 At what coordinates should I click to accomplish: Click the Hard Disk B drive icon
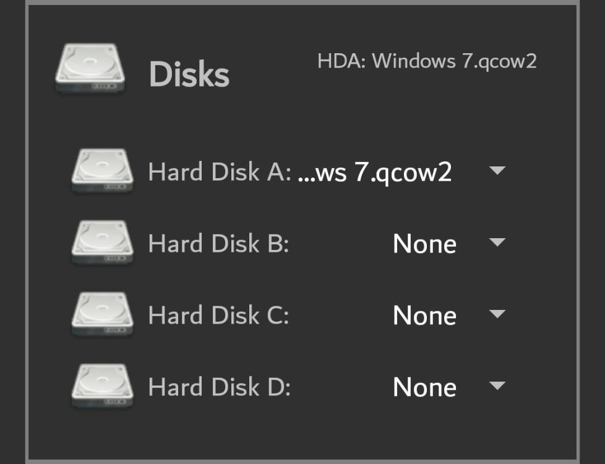102,243
